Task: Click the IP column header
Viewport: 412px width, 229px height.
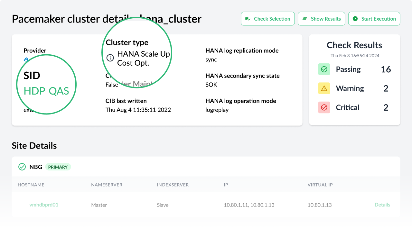Action: pos(226,185)
